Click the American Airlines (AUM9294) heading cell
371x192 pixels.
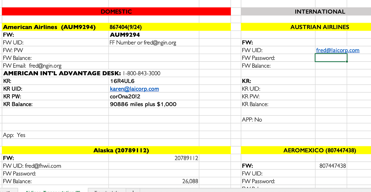55,27
